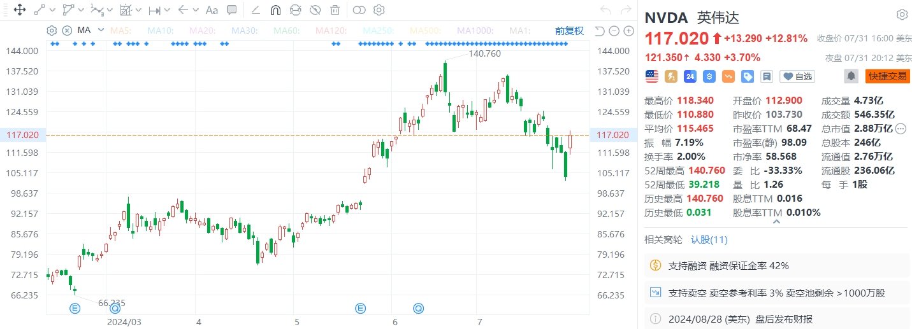The image size is (912, 329).
Task: Click the undo arrow
Action: tap(606, 10)
